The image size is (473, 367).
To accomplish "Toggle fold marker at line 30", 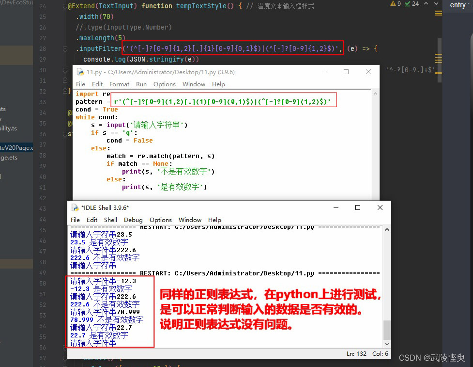I will tap(65, 70).
